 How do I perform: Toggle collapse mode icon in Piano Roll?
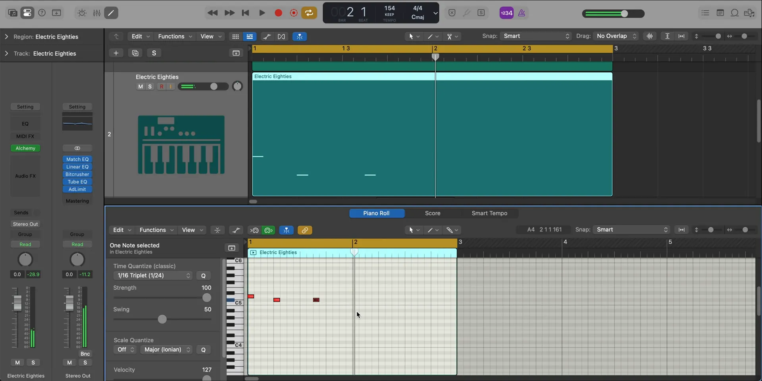click(x=217, y=230)
